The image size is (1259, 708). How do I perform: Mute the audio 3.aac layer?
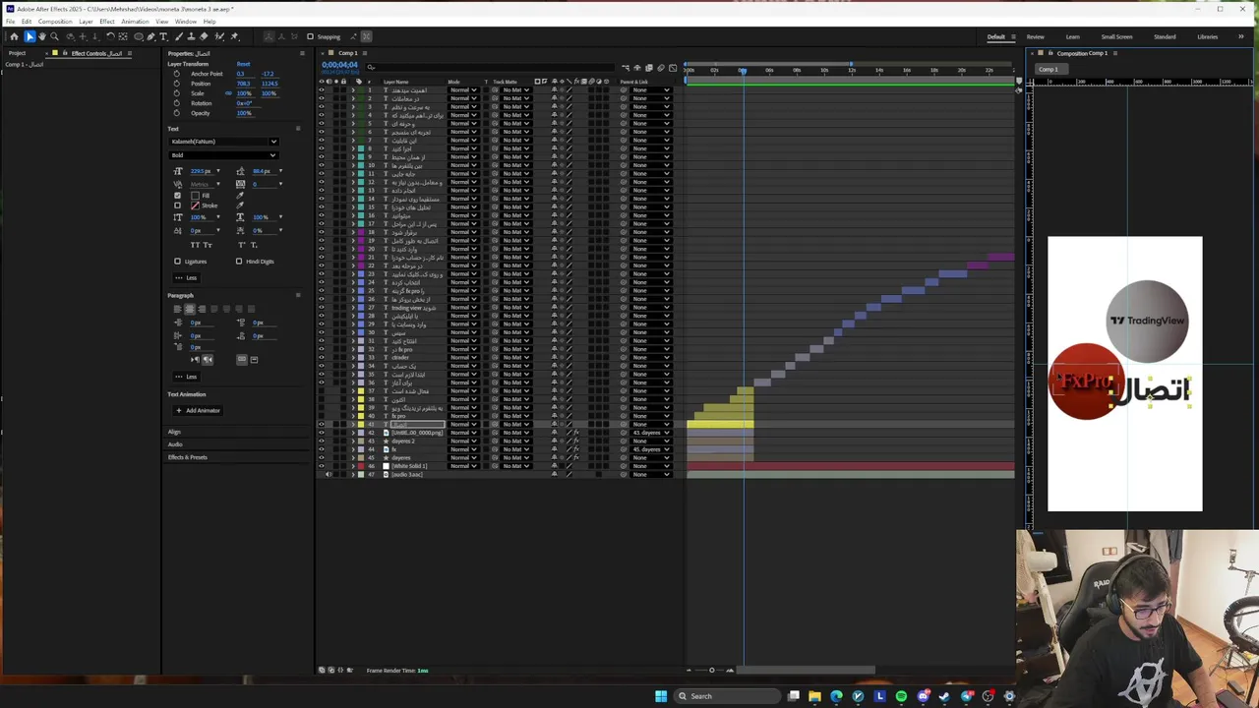(328, 475)
